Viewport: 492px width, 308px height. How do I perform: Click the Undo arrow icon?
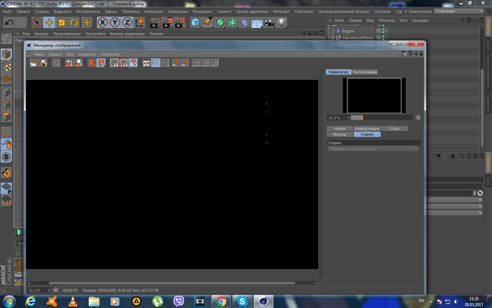(x=9, y=23)
